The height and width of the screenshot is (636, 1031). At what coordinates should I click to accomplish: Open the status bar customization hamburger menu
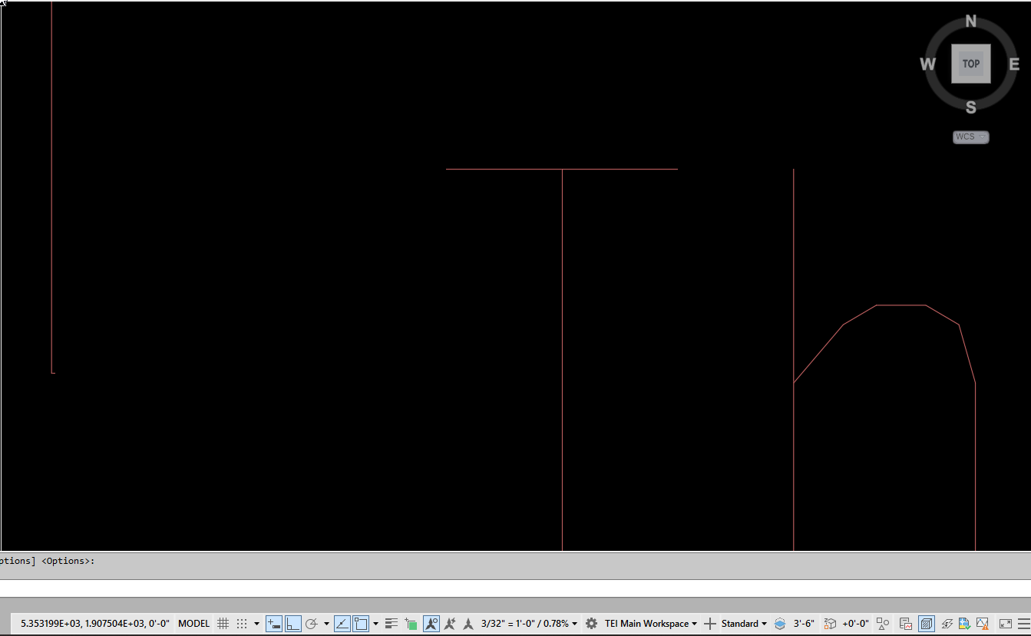[x=1026, y=623]
